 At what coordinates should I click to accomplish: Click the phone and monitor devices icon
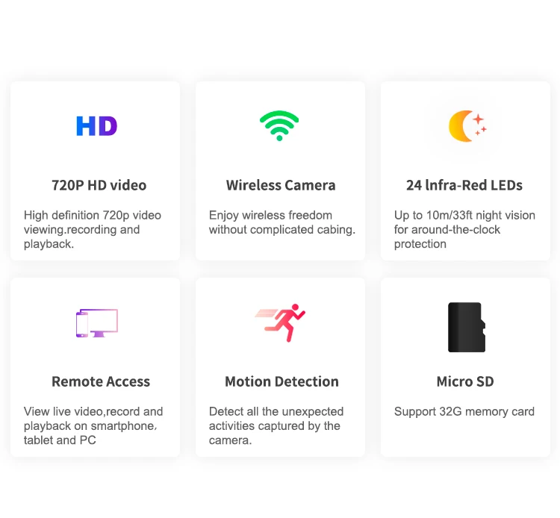97,323
